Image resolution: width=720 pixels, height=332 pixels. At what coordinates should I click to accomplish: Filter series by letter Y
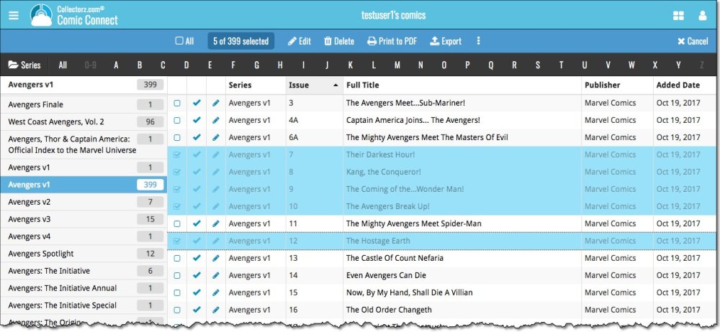678,65
